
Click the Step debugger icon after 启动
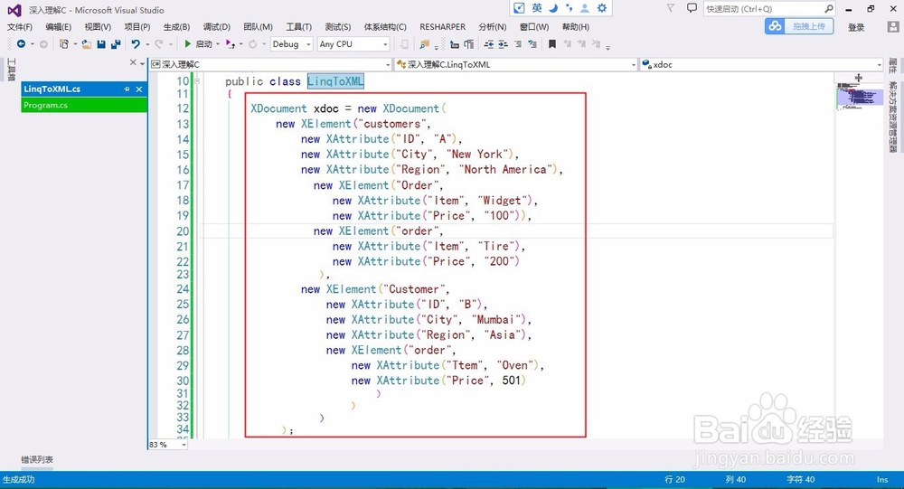230,43
